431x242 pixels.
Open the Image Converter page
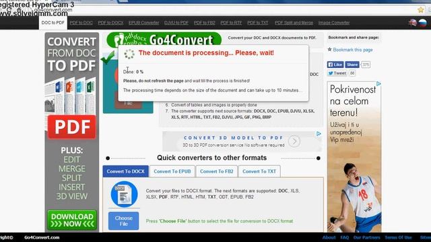[334, 23]
